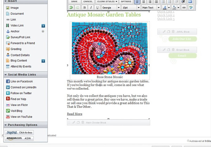Collapse the Social Media Links section

[x=6, y=75]
